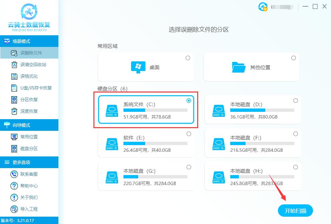
Task: Collapse the 更多选项 section header
Action: [x=29, y=162]
